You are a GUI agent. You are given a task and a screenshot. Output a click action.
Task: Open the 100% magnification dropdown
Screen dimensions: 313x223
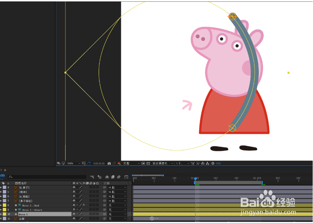(x=74, y=163)
